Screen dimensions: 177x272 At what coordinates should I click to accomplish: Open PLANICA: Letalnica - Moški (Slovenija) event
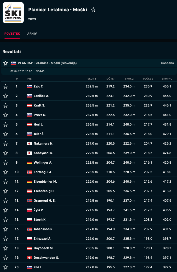click(x=47, y=63)
